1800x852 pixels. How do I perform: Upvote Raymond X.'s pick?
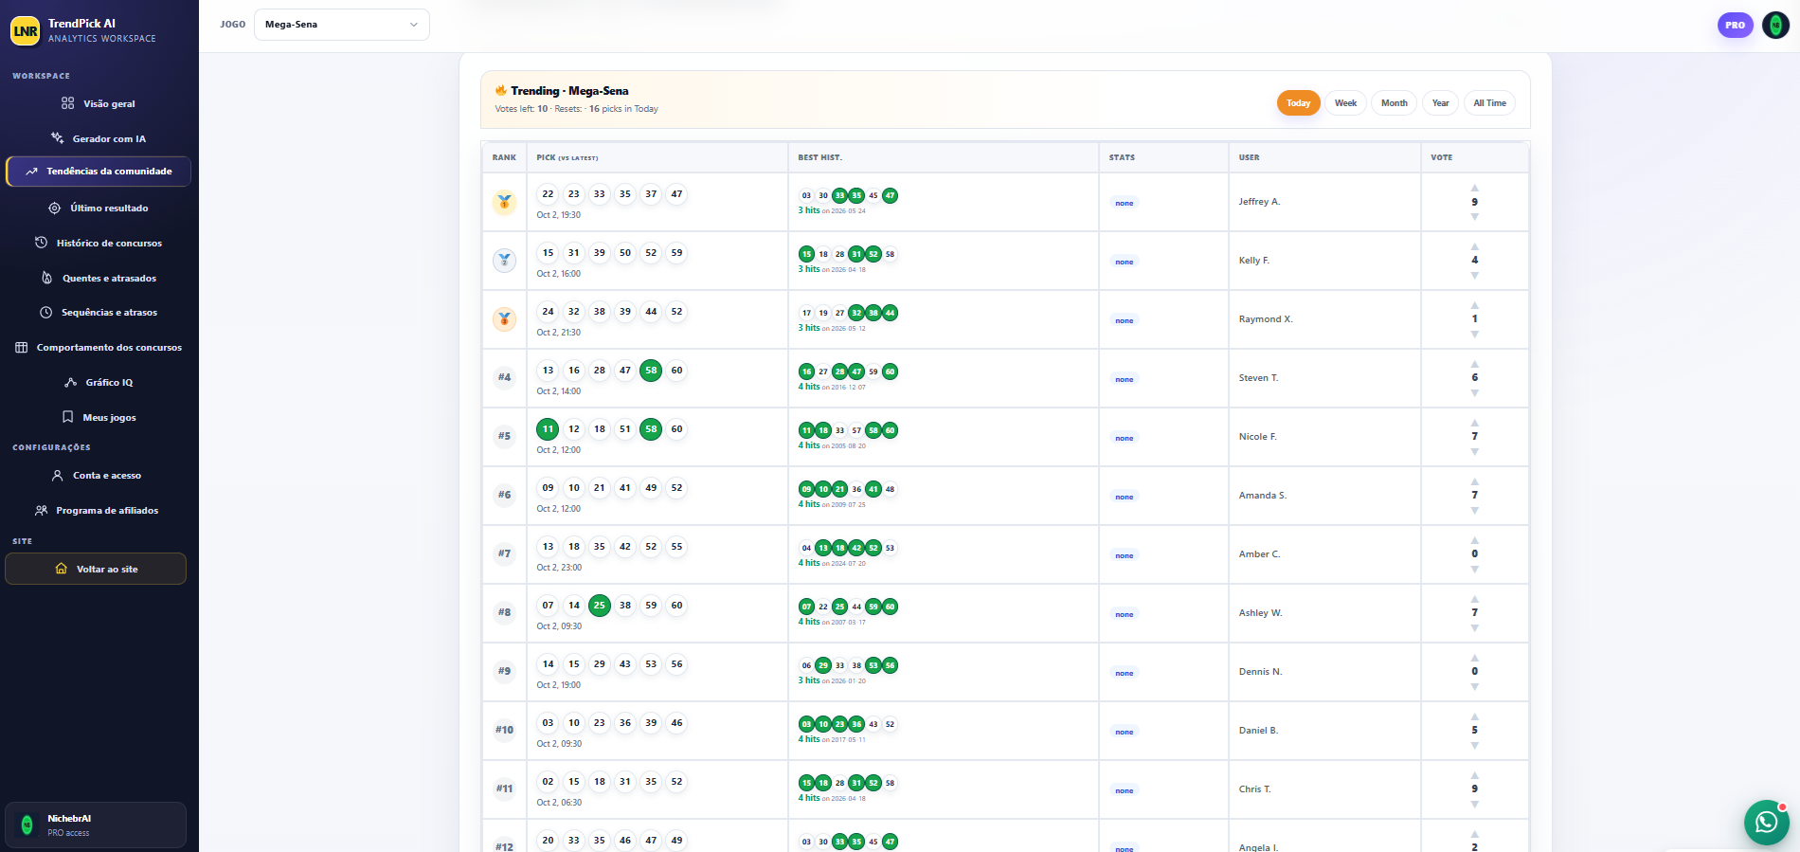coord(1474,305)
